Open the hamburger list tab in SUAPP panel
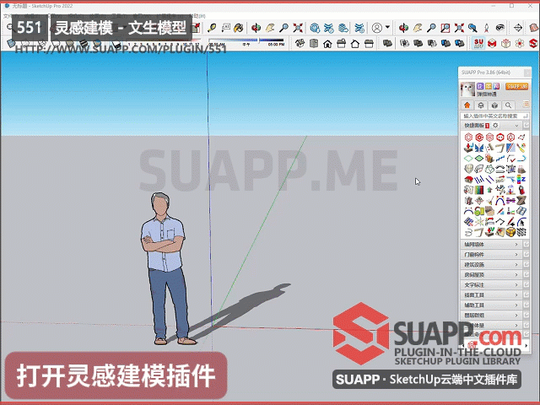 pyautogui.click(x=526, y=105)
